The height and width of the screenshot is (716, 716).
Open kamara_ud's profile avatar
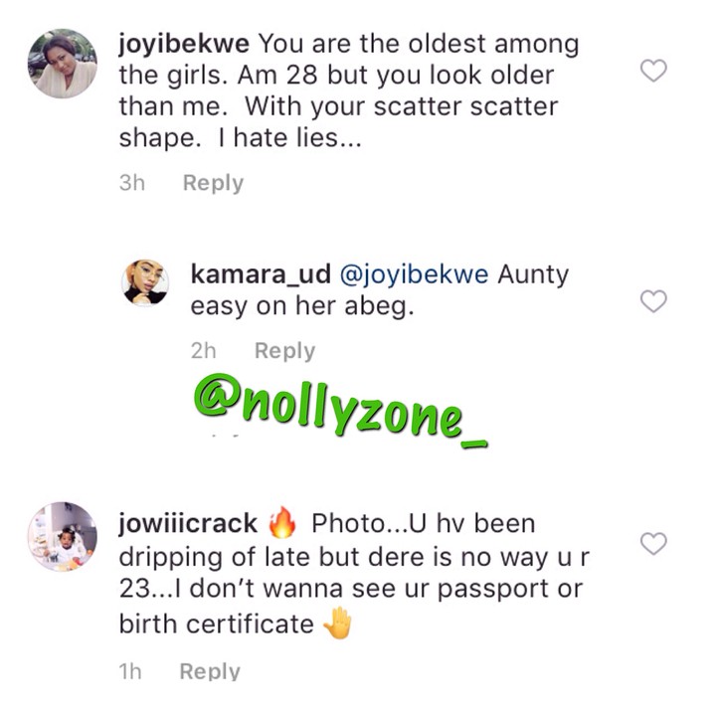coord(144,283)
